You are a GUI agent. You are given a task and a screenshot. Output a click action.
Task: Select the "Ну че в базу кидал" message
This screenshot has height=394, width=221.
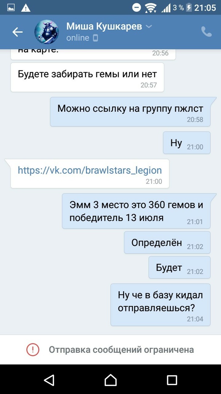coord(160,305)
